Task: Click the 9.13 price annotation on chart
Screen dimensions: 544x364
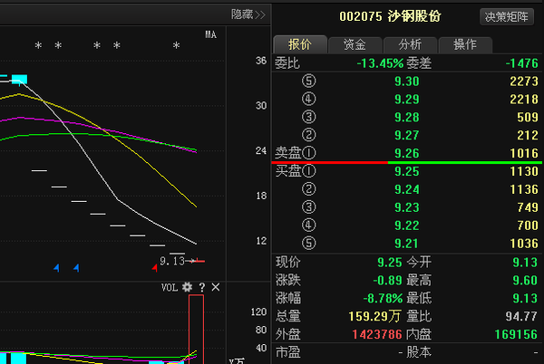Action: tap(172, 261)
